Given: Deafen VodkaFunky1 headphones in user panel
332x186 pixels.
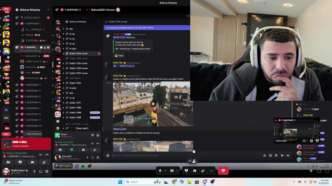Looking at the screenshot, I should [40, 171].
